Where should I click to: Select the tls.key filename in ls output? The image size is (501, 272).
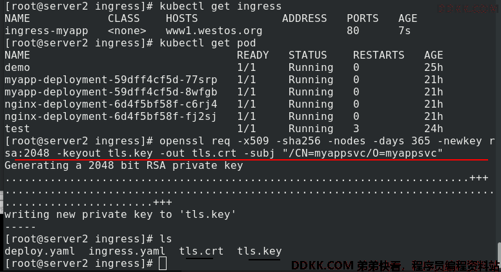click(259, 251)
